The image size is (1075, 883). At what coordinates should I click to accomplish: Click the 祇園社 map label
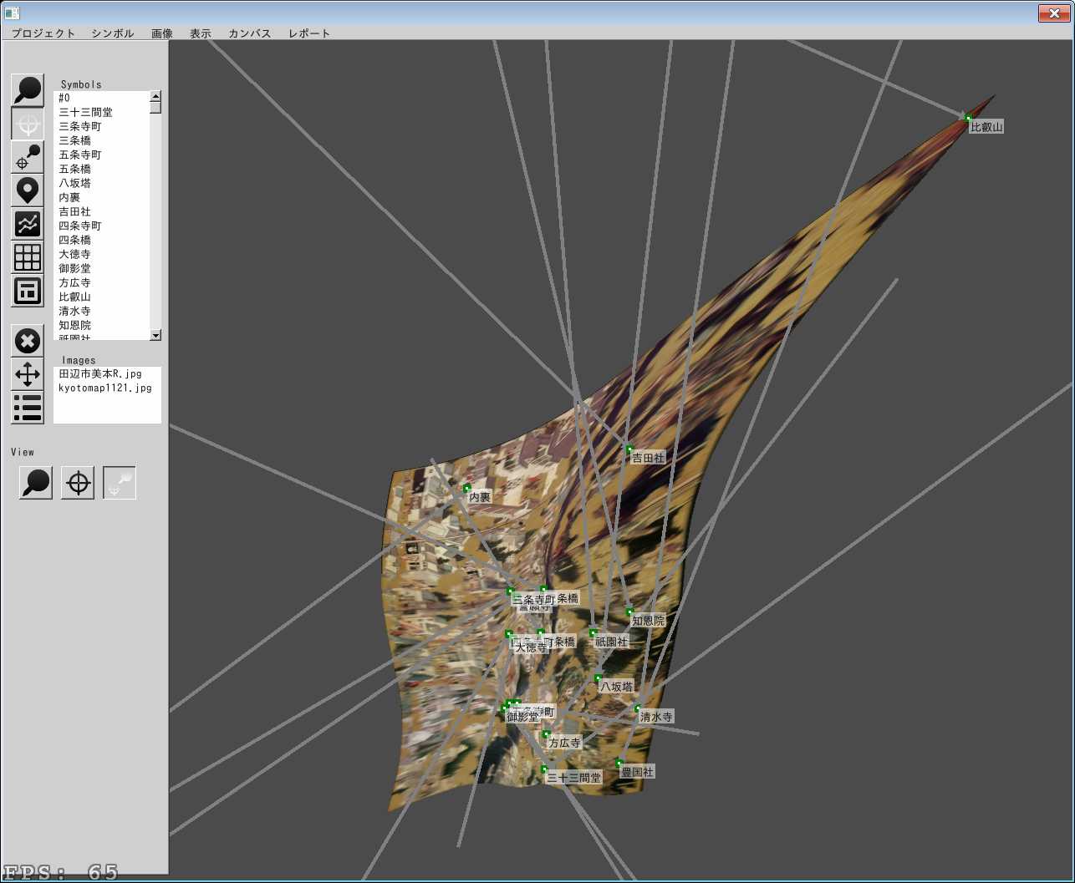[x=611, y=642]
